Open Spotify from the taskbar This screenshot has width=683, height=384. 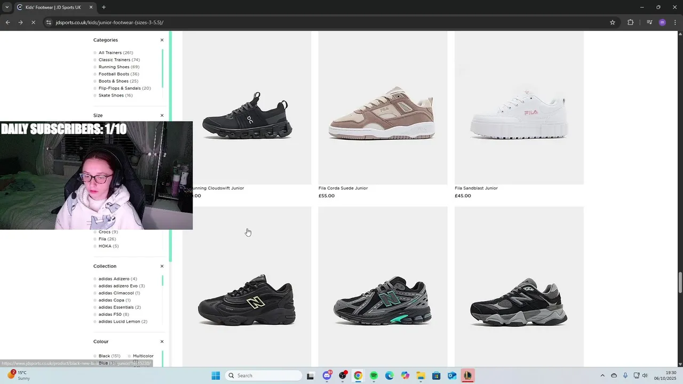point(374,375)
